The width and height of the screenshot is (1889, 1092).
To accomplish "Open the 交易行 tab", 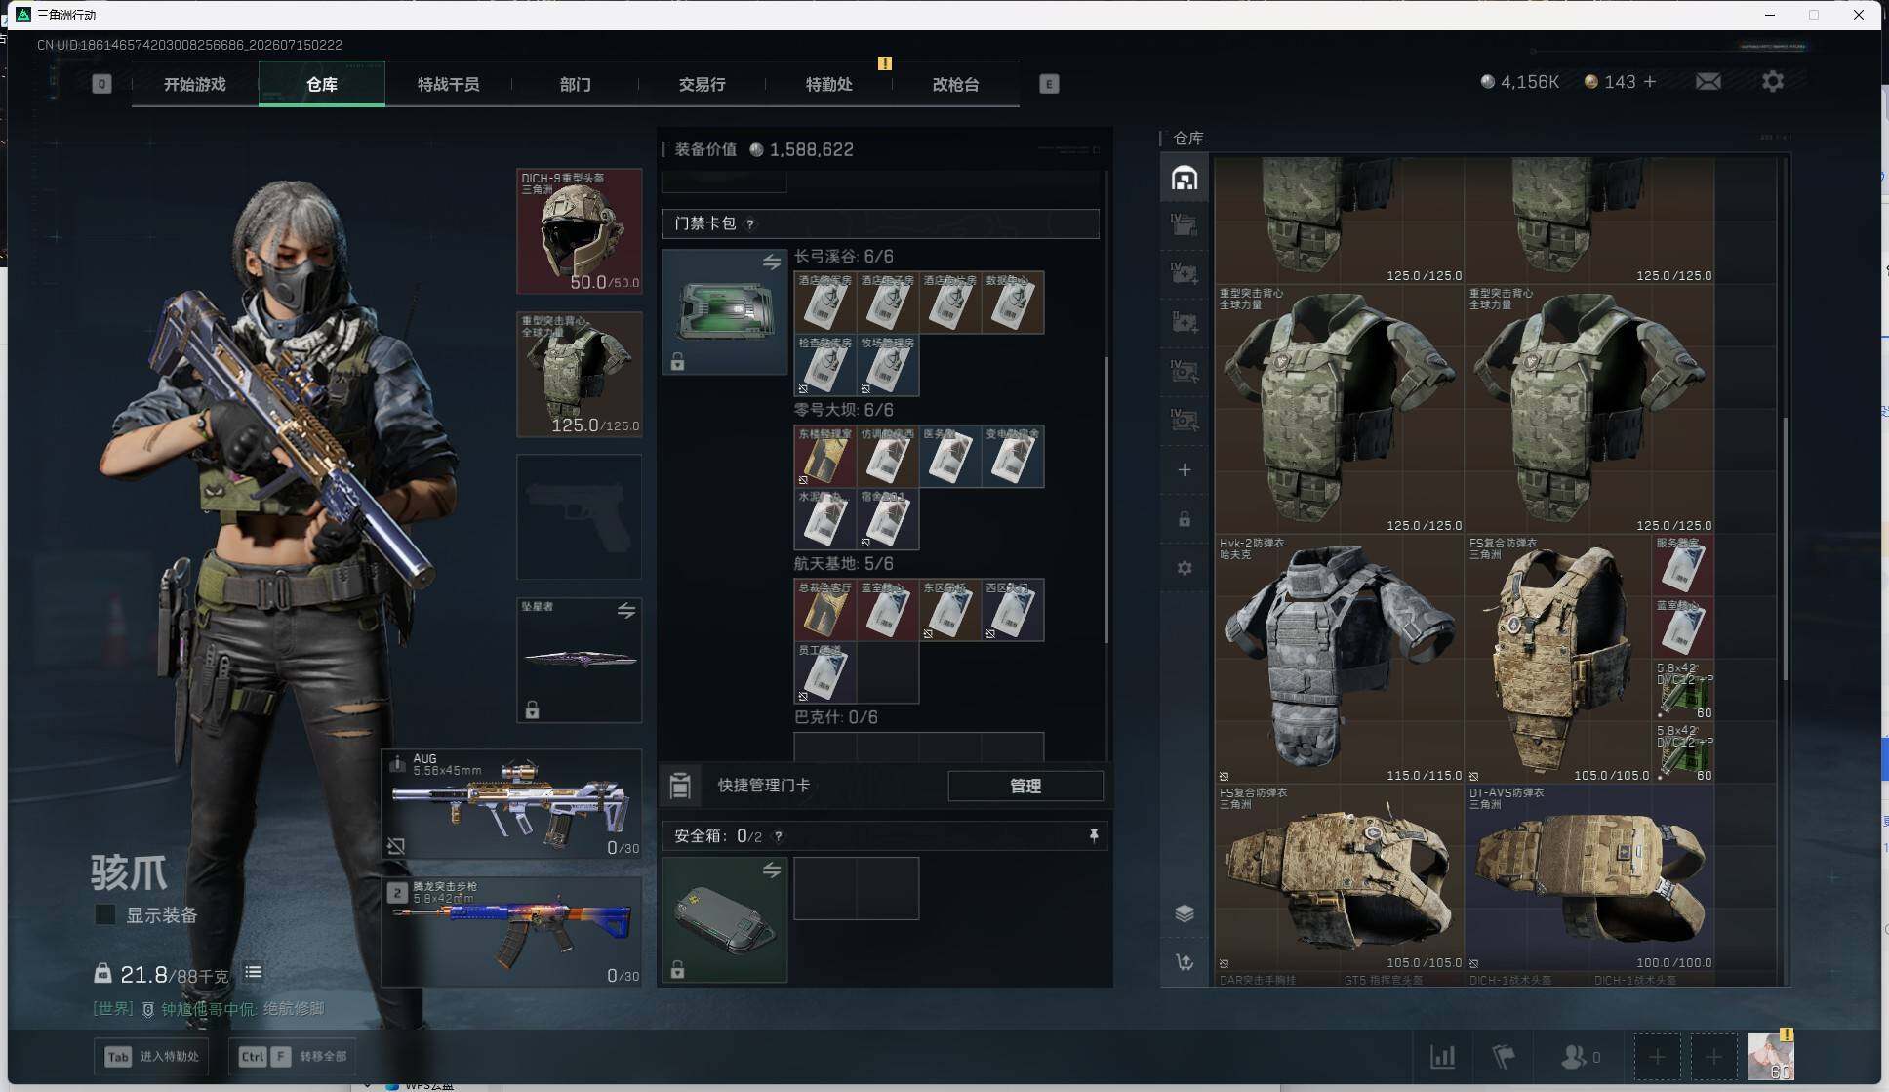I will pyautogui.click(x=703, y=84).
